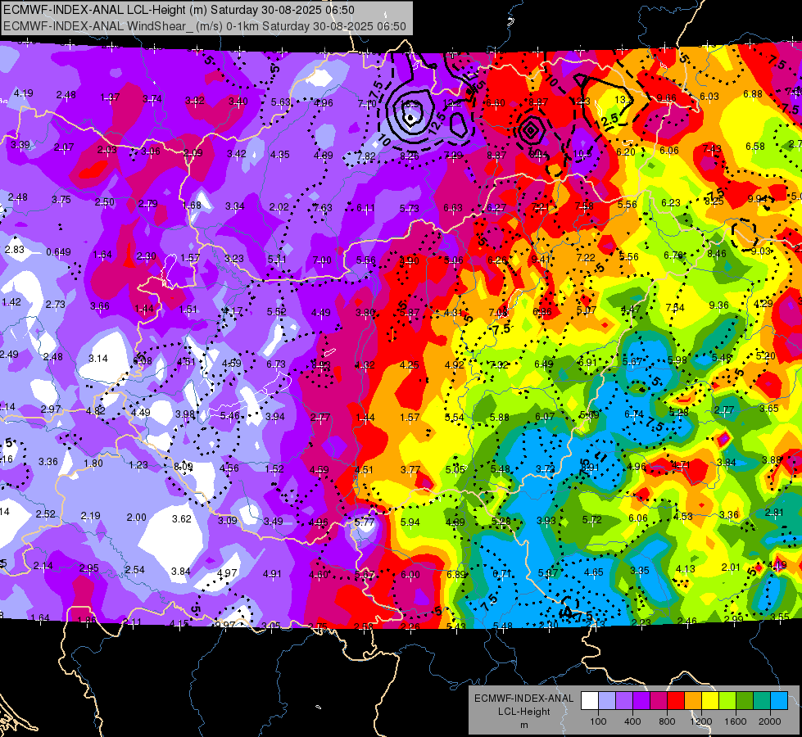Click the legend tick label 1200
802x737 pixels.
(700, 721)
